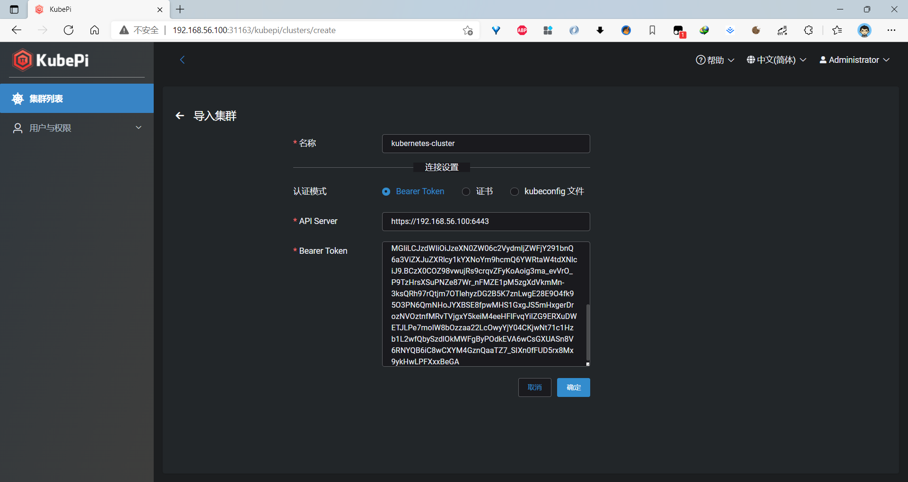Click the textarea resize handle corner
Screen dimensions: 908x482
coord(588,364)
